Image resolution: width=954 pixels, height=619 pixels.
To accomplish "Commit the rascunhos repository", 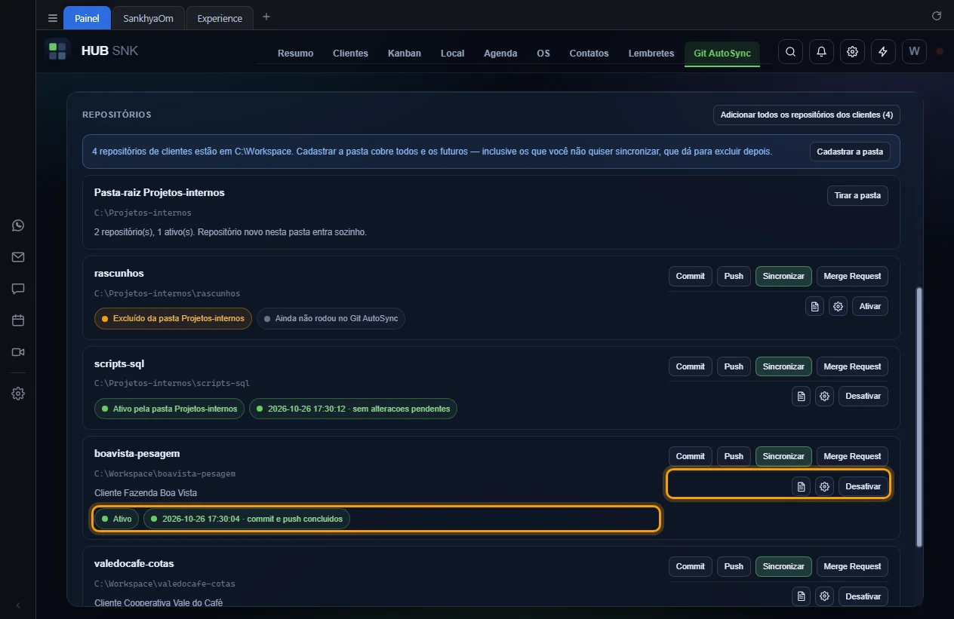I will click(690, 276).
